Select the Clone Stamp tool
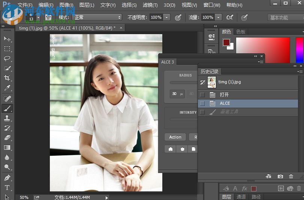 7,118
